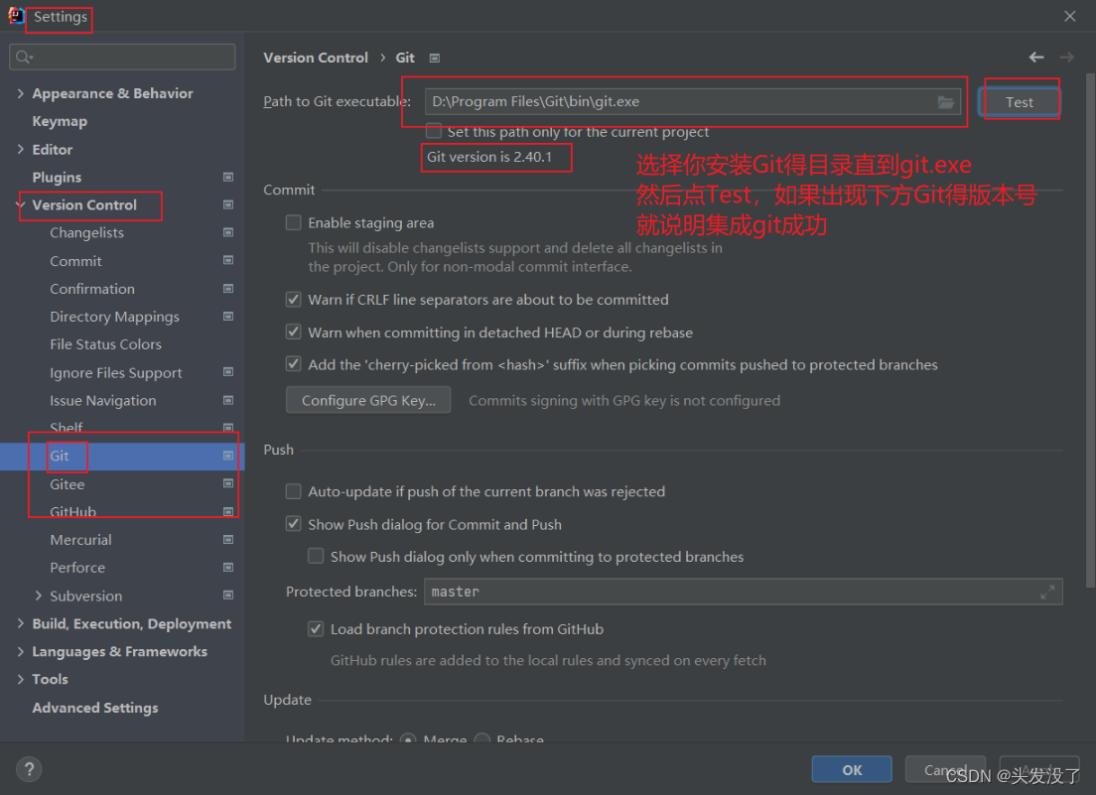Image resolution: width=1096 pixels, height=795 pixels.
Task: Confirm settings with OK button
Action: (852, 769)
